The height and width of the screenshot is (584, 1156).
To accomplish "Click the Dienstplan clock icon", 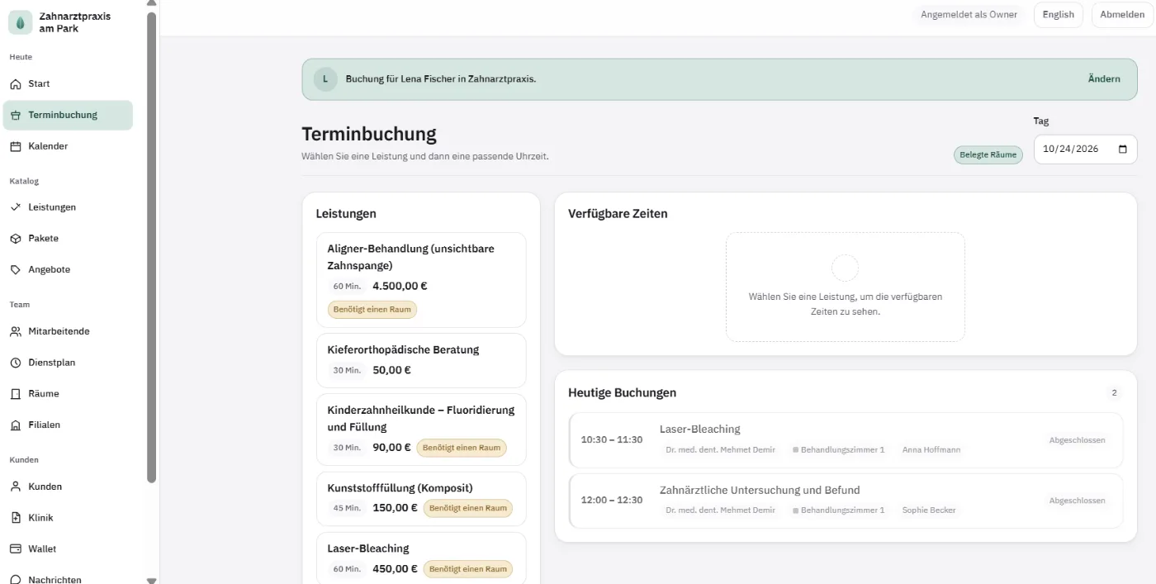I will [x=16, y=363].
